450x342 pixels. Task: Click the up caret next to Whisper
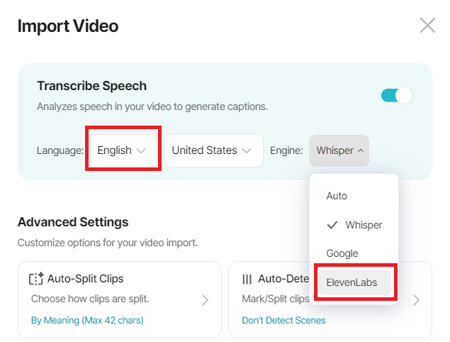point(361,150)
